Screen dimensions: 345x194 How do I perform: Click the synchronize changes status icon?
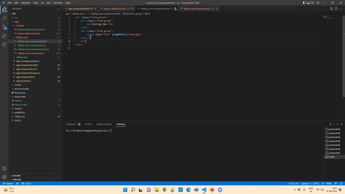17,183
